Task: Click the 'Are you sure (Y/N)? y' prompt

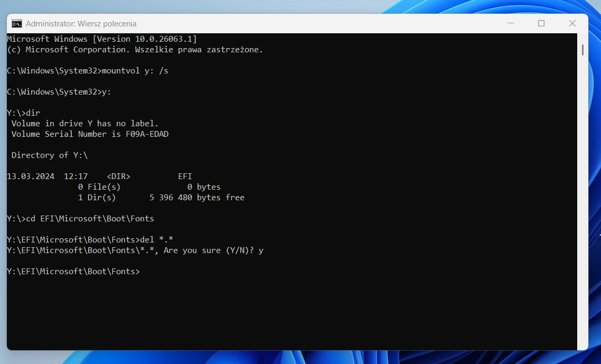Action: click(x=213, y=250)
